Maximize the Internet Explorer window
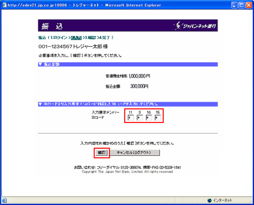The image size is (254, 205). pyautogui.click(x=241, y=5)
